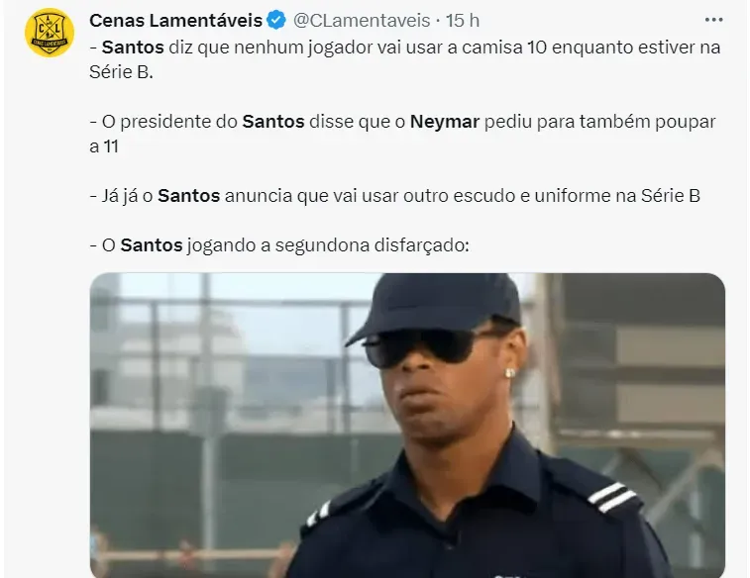Click bold Santos after 'O presidente do'
The image size is (750, 578).
[x=273, y=122]
